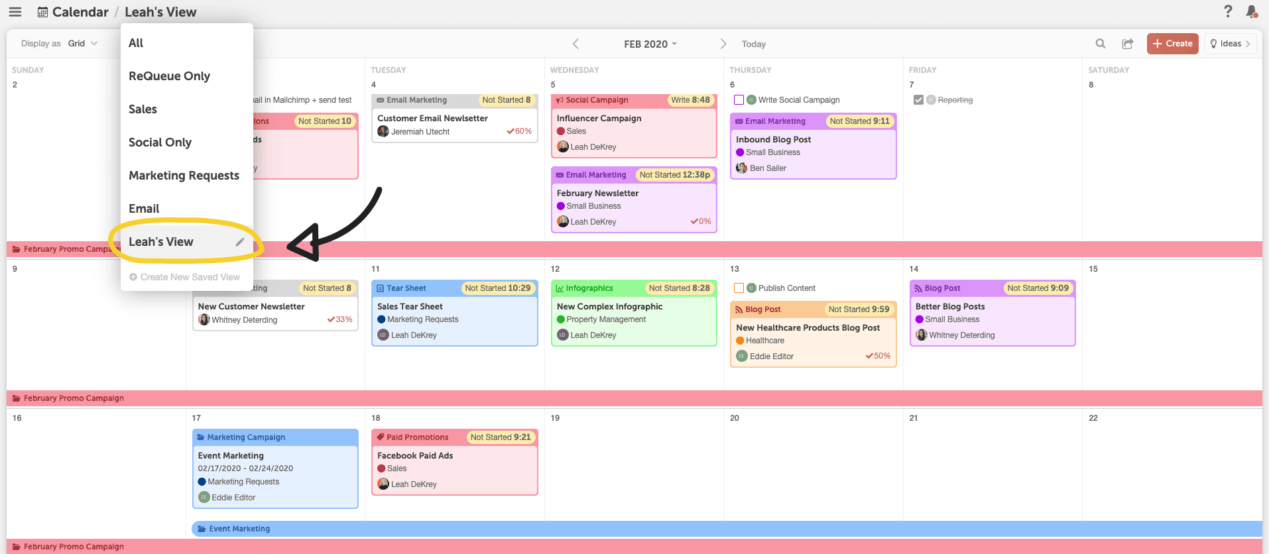Viewport: 1269px width, 554px height.
Task: Click the Infographics chart icon
Action: [x=560, y=288]
